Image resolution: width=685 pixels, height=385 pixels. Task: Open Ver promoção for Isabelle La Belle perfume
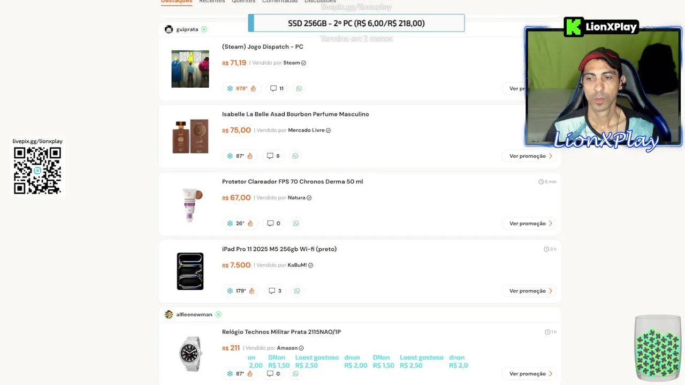pos(530,156)
